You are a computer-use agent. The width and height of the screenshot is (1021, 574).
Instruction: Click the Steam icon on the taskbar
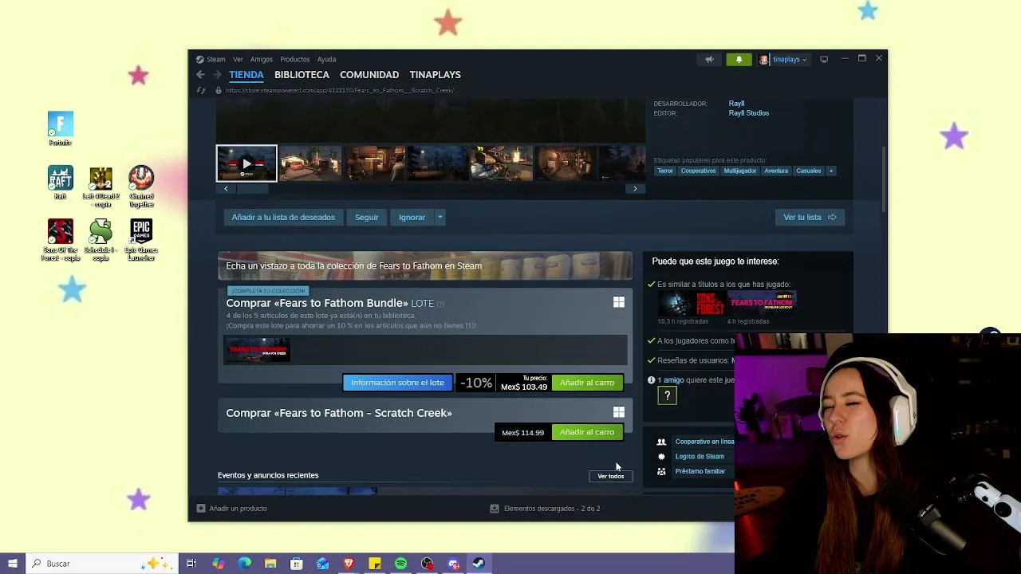pyautogui.click(x=479, y=564)
